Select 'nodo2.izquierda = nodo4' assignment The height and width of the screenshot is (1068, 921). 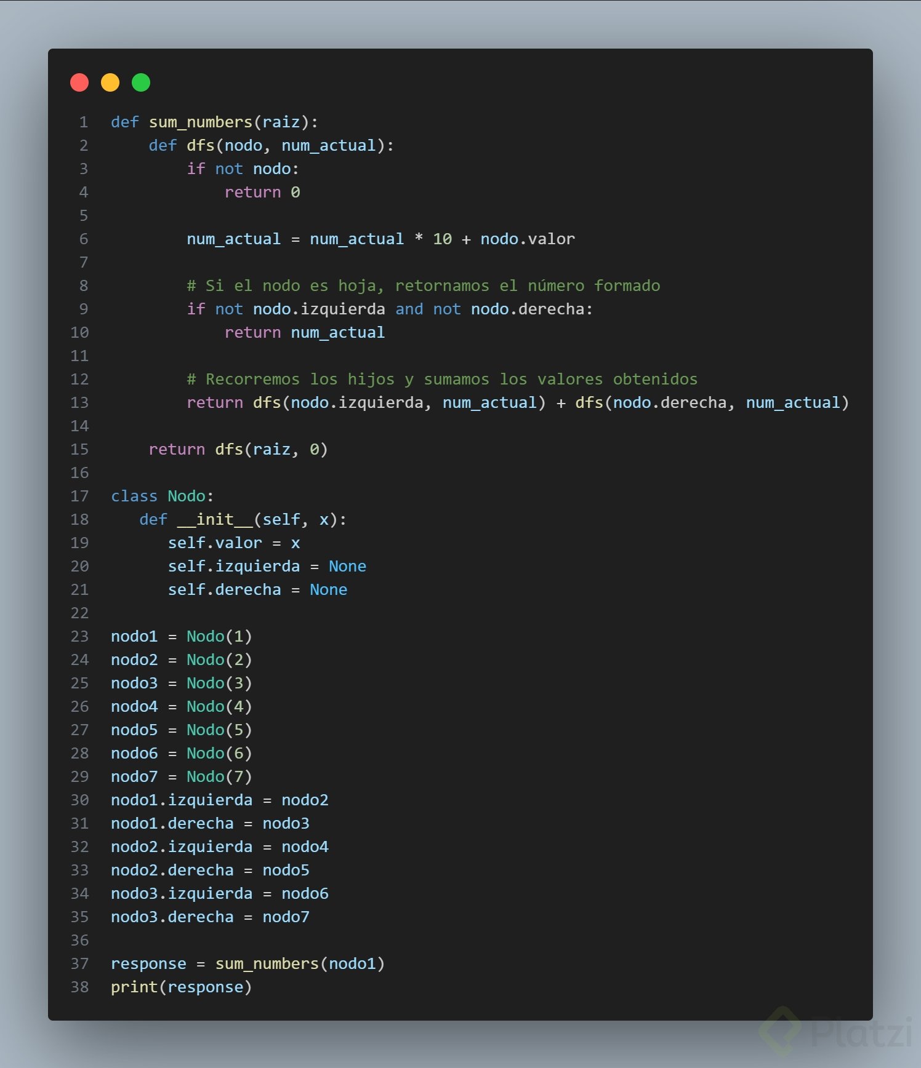[220, 847]
